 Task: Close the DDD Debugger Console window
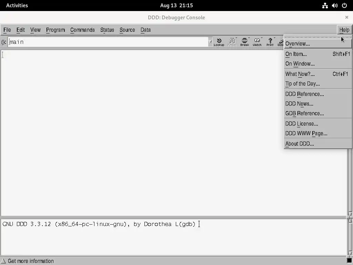pyautogui.click(x=347, y=17)
